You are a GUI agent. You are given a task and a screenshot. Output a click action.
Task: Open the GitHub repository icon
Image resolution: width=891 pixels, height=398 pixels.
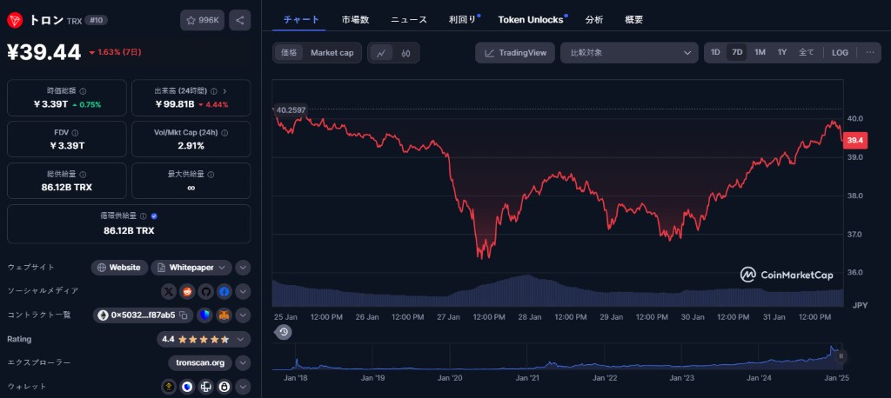(205, 291)
